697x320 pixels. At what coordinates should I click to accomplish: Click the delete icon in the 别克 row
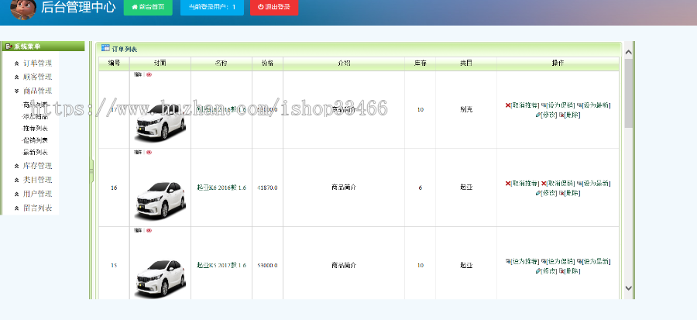561,115
